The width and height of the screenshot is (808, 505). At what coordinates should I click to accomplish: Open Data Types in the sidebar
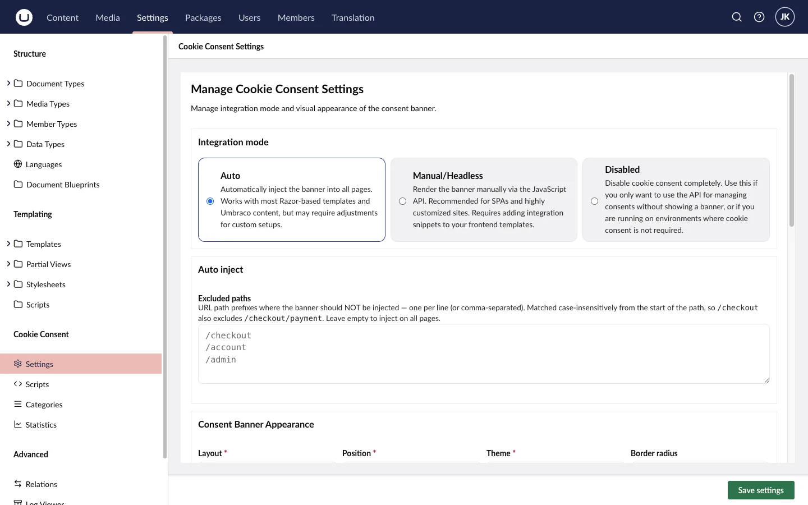45,144
